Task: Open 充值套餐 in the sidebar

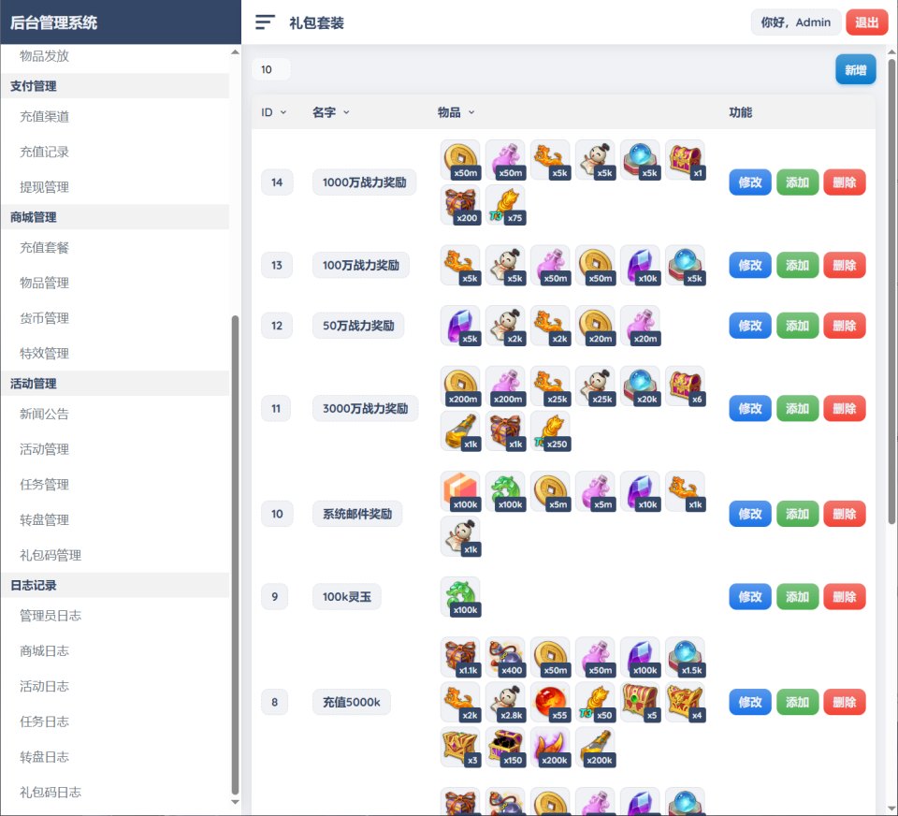Action: 44,248
